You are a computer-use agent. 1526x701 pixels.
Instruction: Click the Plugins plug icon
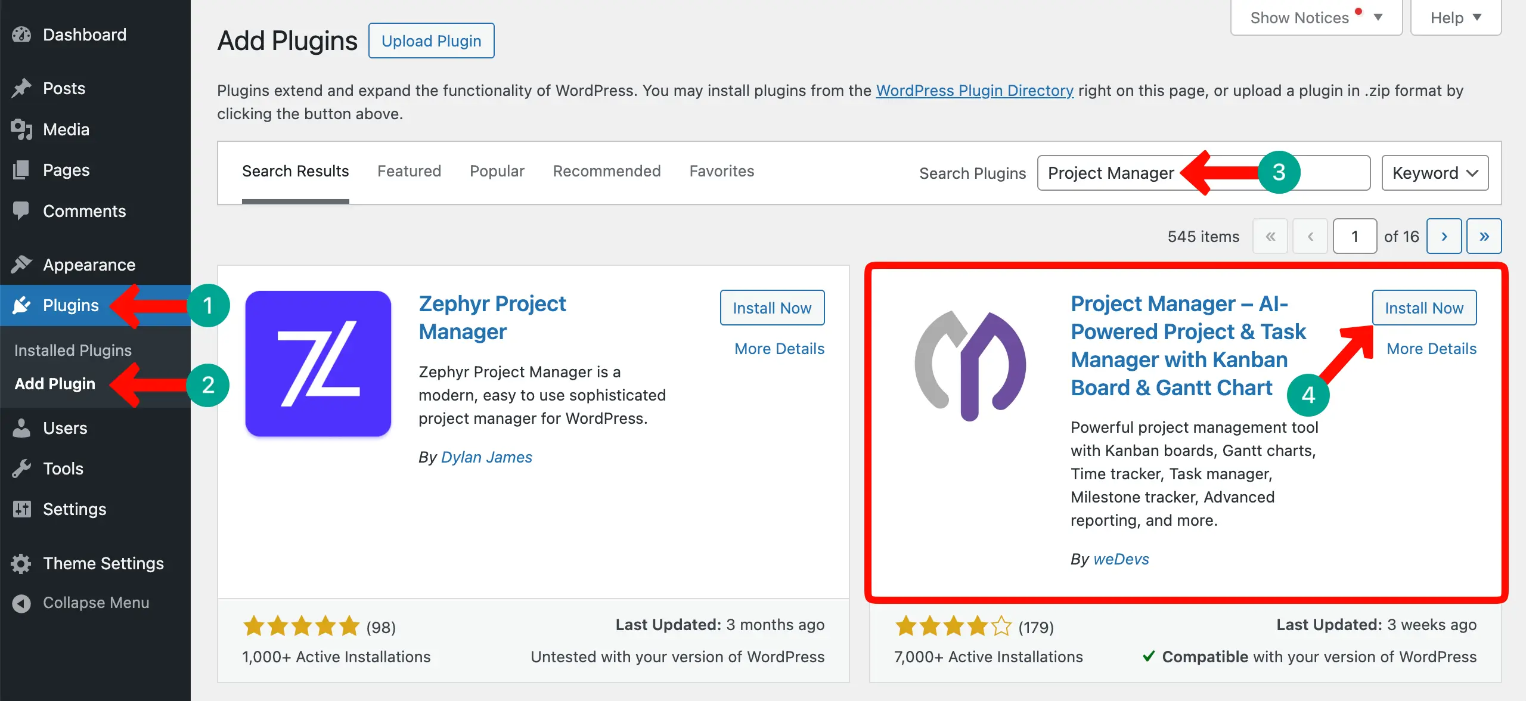click(x=21, y=305)
